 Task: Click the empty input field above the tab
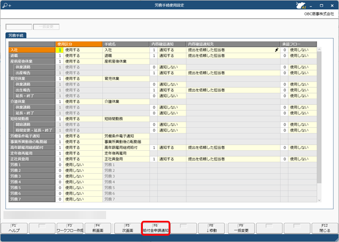[x=19, y=27]
